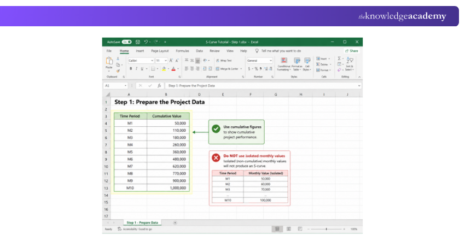Viewport: 465px width, 246px height.
Task: Open the Calibri font name dropdown
Action: click(x=152, y=61)
